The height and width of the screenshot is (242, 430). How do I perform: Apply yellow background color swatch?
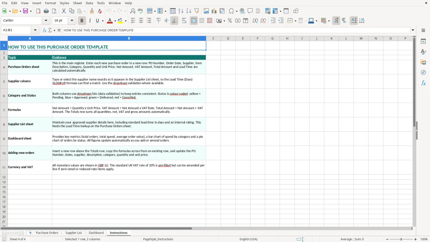pyautogui.click(x=120, y=21)
